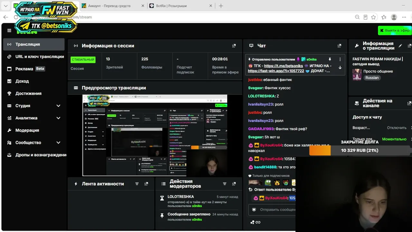
Task: Click the Сообщение закреплено moderator entry
Action: coord(189,214)
